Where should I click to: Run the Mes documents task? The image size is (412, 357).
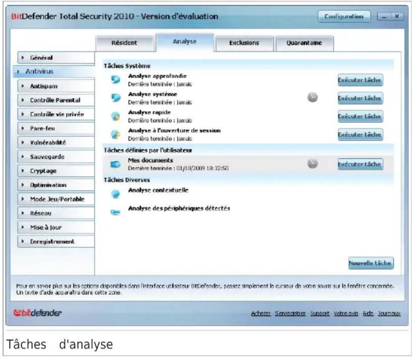click(360, 164)
